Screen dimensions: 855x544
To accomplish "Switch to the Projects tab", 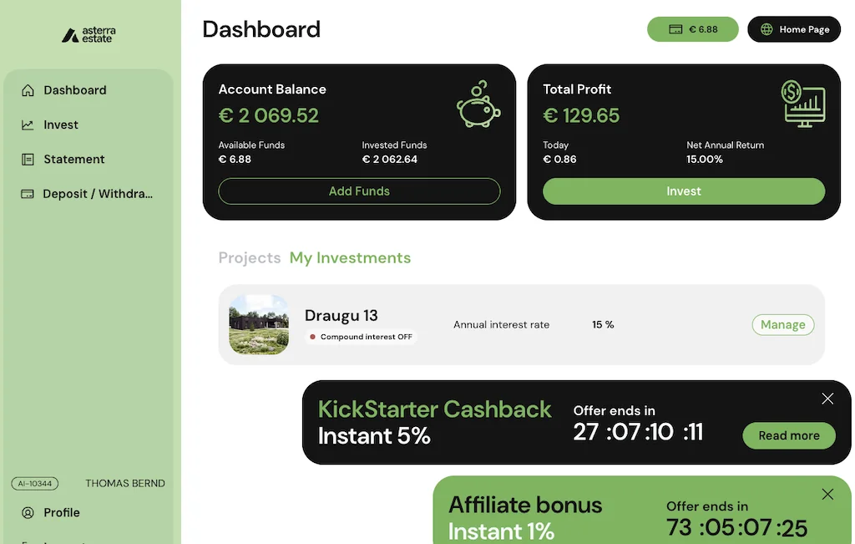I will tap(249, 258).
